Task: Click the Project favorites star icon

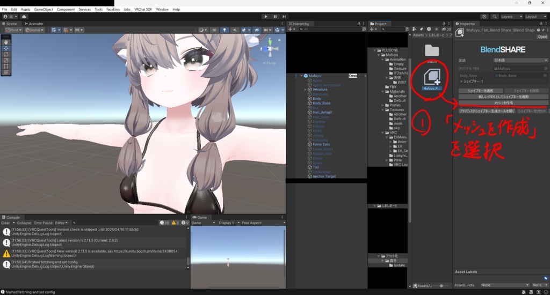Action: tap(436, 29)
